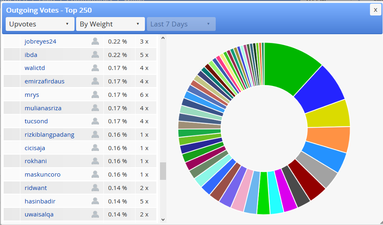This screenshot has width=383, height=225.
Task: Open the maskuncoro account link
Action: [x=42, y=175]
